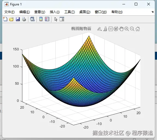Image resolution: width=157 pixels, height=140 pixels.
Task: Enable Edit Plot arrow cursor tool
Action: [x=56, y=19]
